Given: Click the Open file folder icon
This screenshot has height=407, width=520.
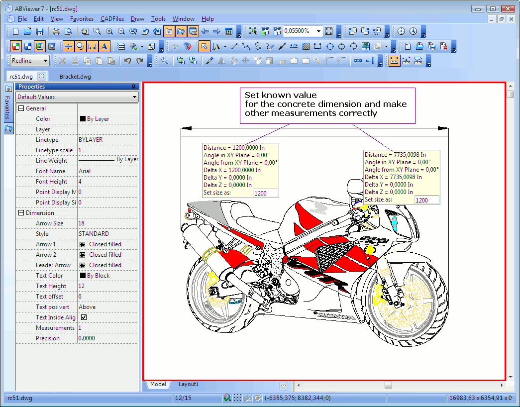Looking at the screenshot, I should tap(27, 31).
